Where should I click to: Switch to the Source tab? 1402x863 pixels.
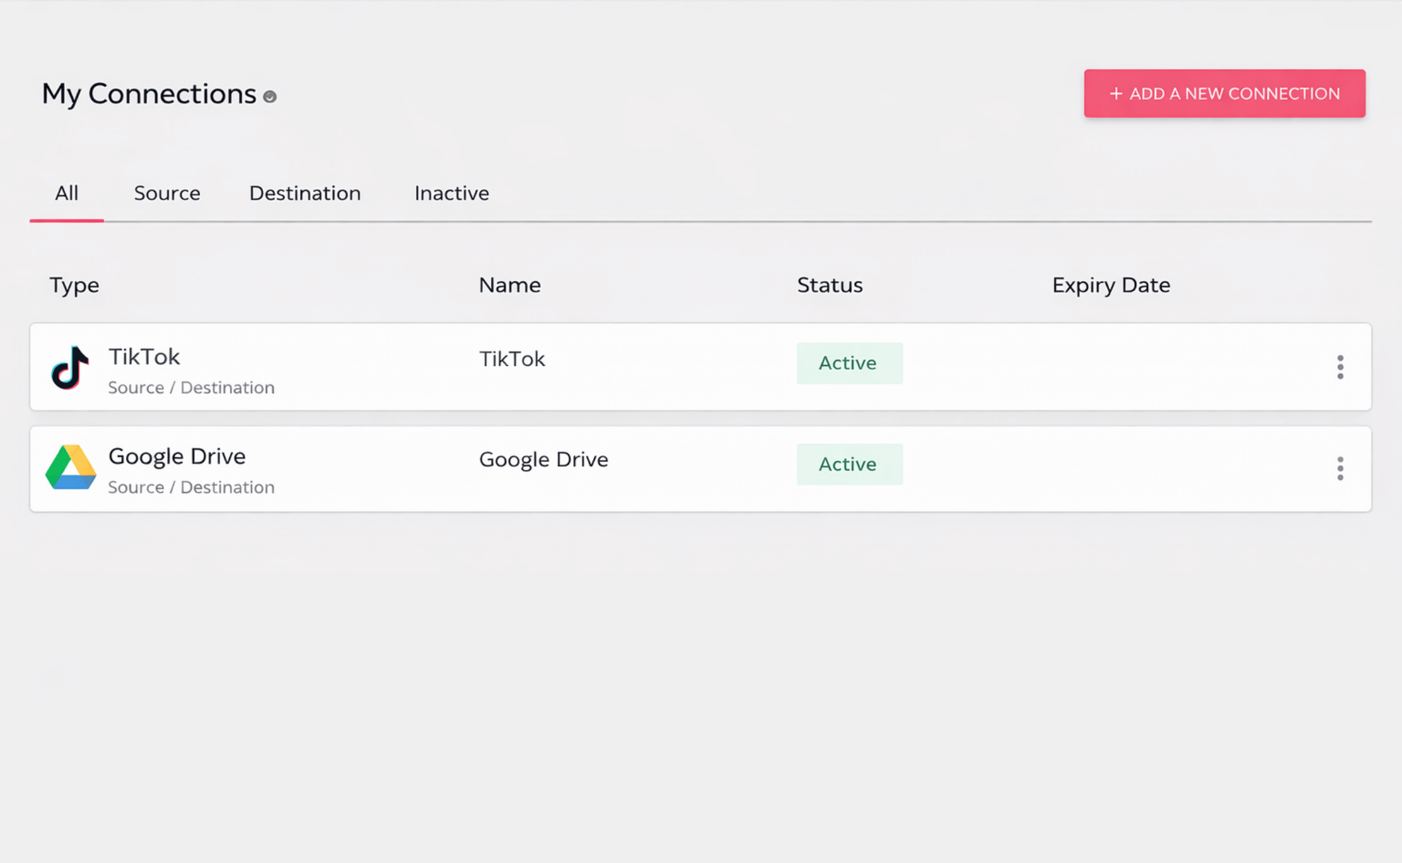(x=167, y=194)
